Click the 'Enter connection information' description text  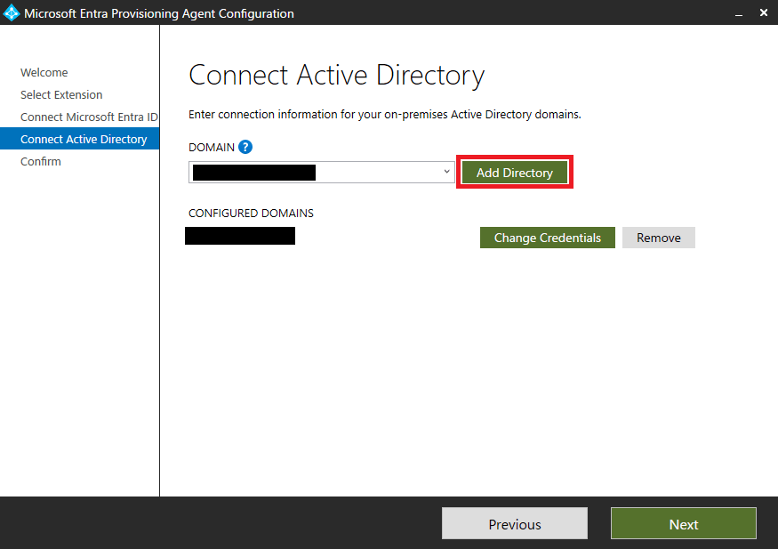pyautogui.click(x=384, y=115)
